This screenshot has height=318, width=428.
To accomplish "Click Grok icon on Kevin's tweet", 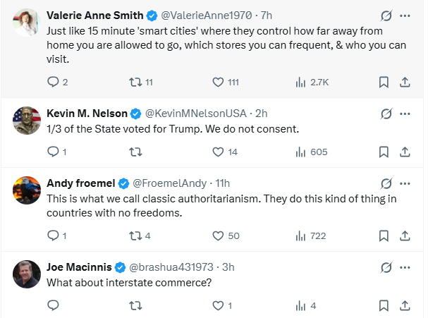I will [x=386, y=114].
